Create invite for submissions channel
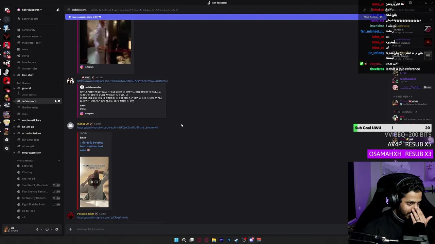This screenshot has width=435, height=244. coord(55,101)
